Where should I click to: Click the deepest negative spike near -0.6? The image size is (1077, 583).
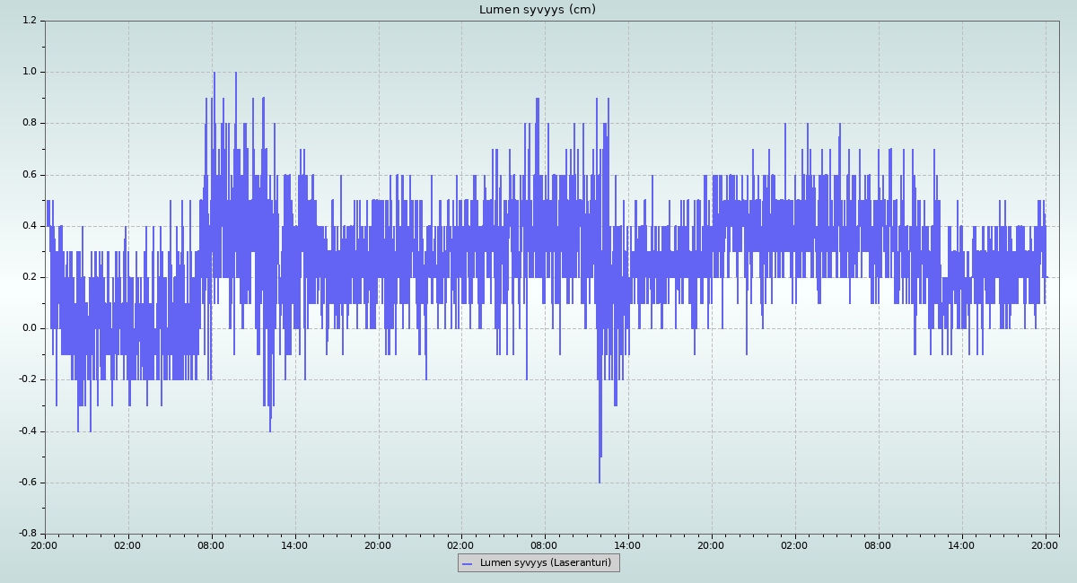[600, 480]
